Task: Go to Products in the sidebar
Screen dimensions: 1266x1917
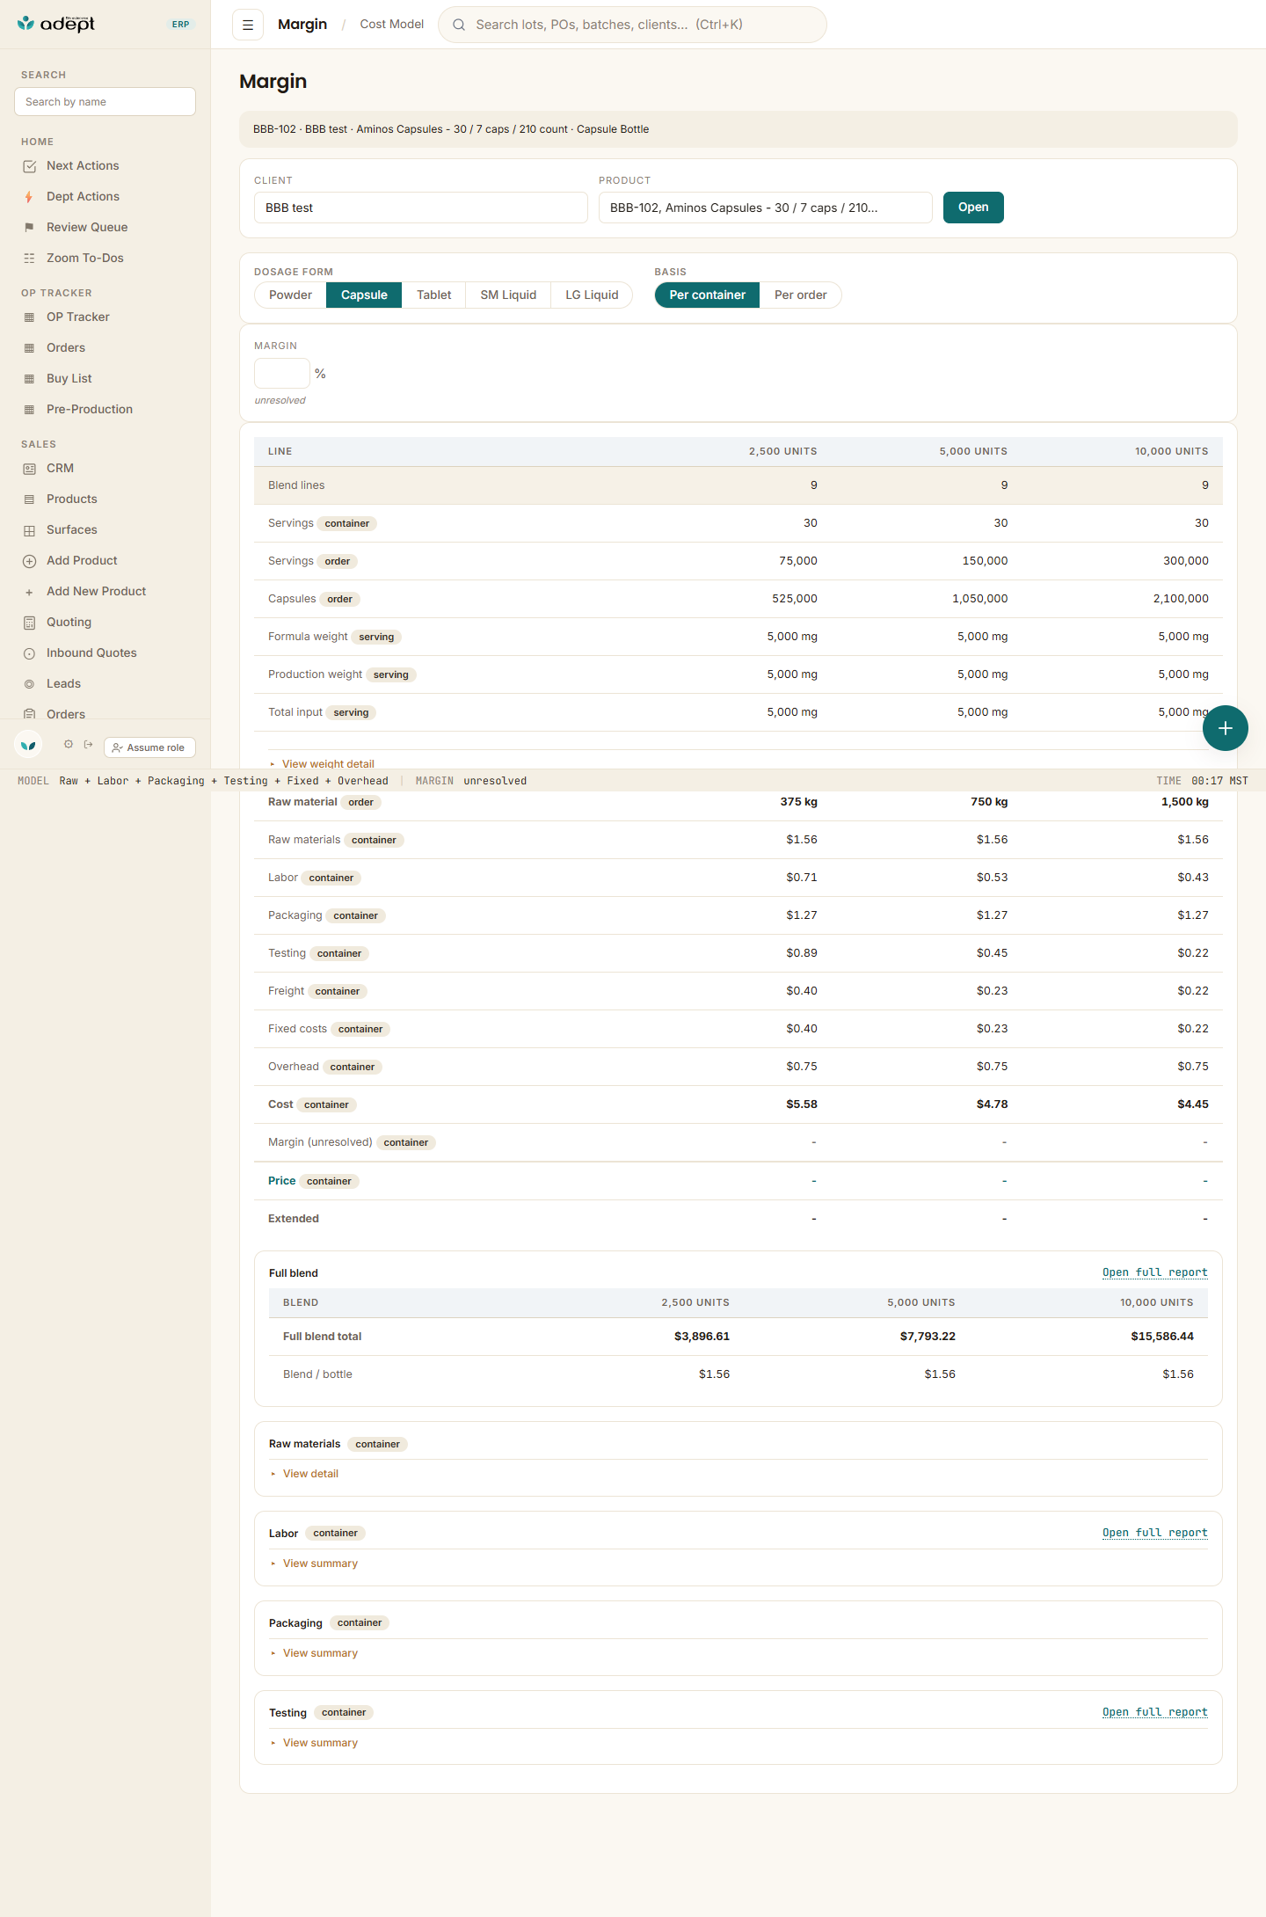Action: point(72,499)
